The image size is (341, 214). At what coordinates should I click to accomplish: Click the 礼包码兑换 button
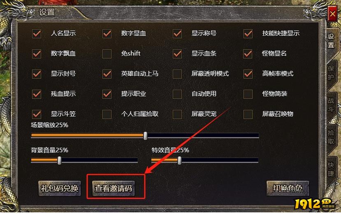coord(60,188)
